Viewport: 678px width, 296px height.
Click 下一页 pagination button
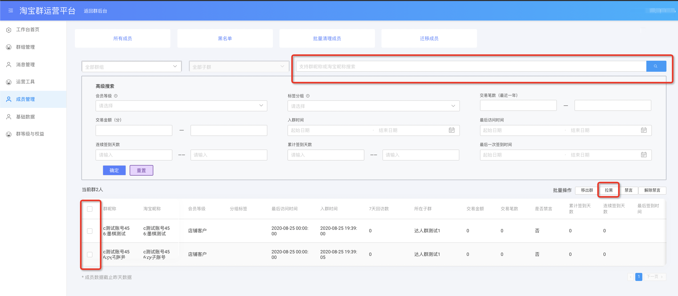pyautogui.click(x=655, y=277)
